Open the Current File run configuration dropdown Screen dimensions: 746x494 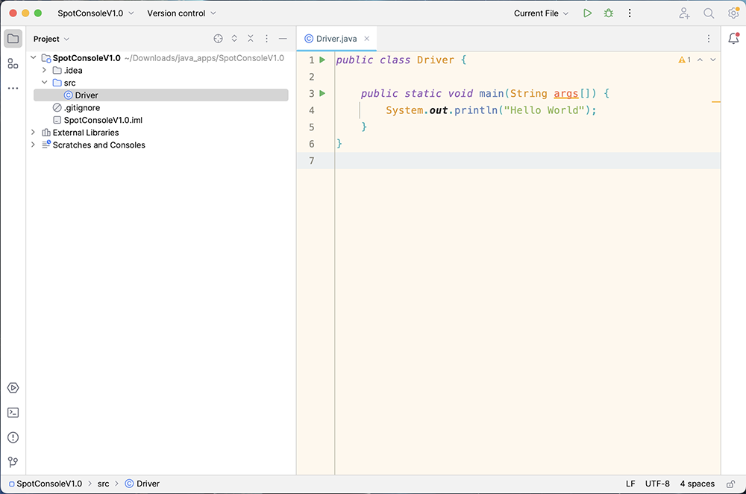[x=541, y=13]
